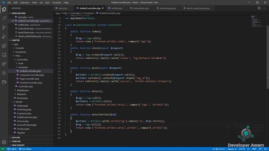
Task: Open the Edit menu
Action: point(16,3)
